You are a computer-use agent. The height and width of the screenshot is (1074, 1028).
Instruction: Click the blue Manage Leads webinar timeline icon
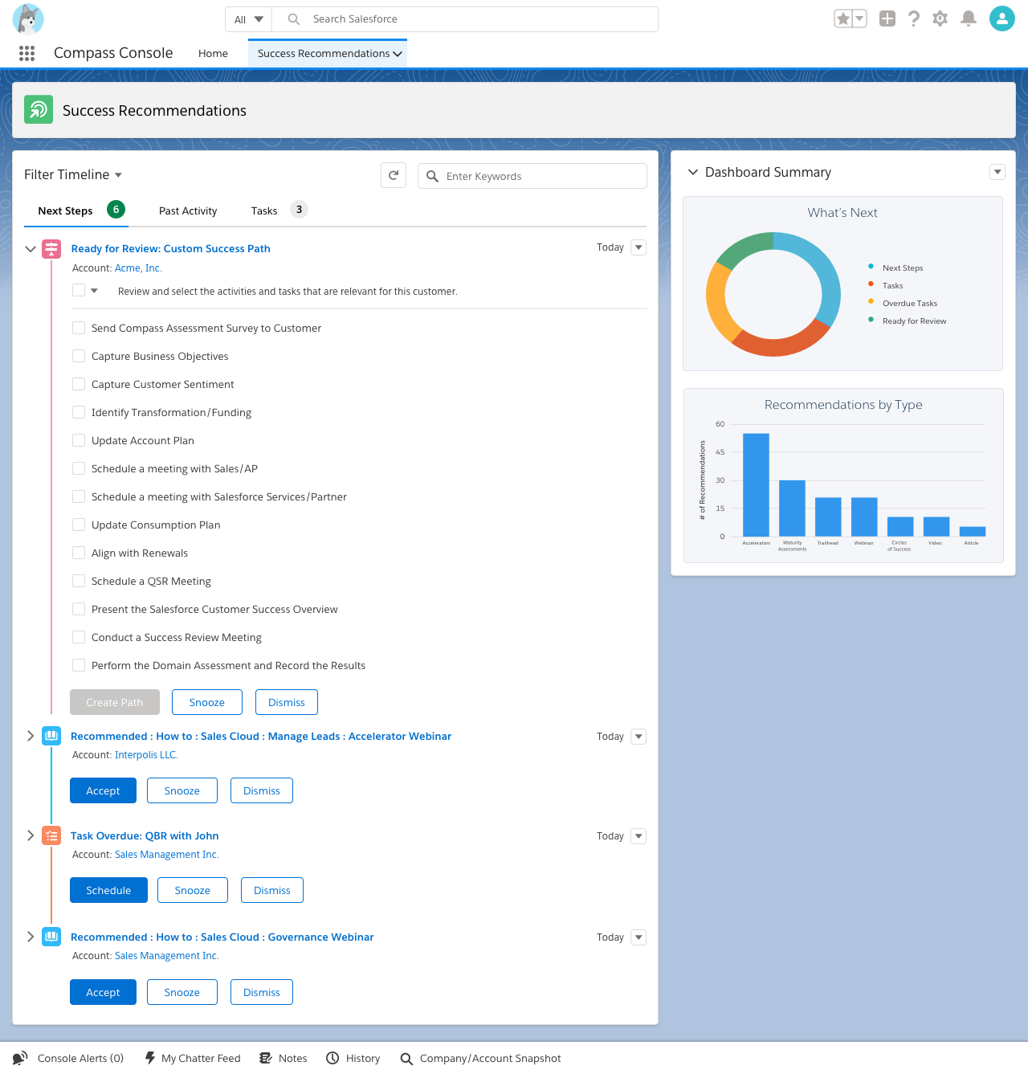click(51, 736)
